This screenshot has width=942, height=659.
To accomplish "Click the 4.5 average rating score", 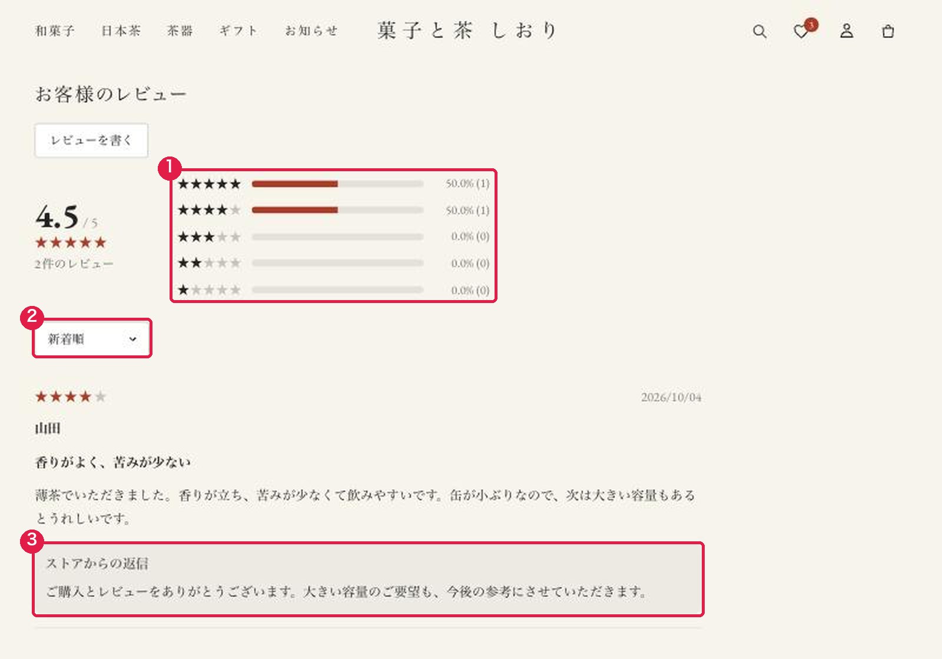I will pos(57,217).
